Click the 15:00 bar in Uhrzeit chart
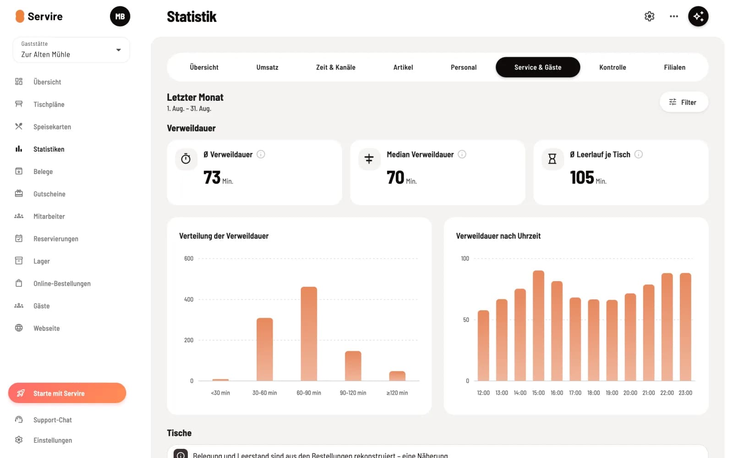This screenshot has width=733, height=458. click(538, 326)
